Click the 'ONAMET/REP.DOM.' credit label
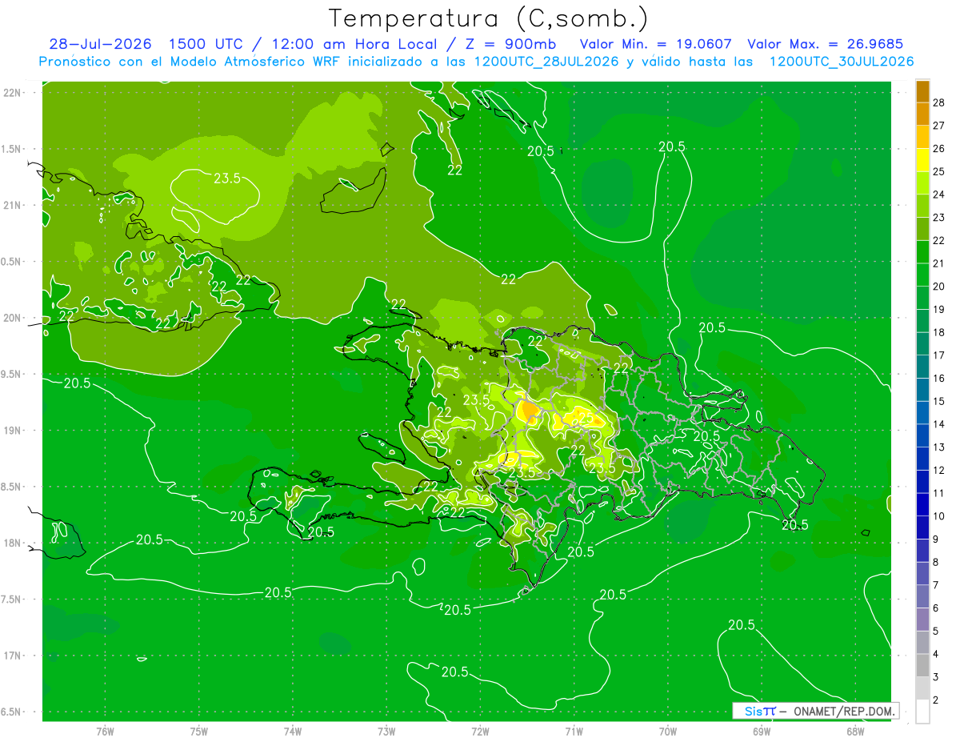 [x=844, y=711]
